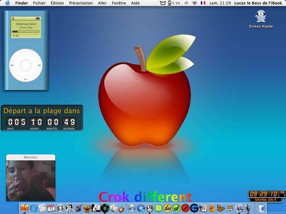
Task: Seek within American Idiot progress bar
Action: point(26,31)
